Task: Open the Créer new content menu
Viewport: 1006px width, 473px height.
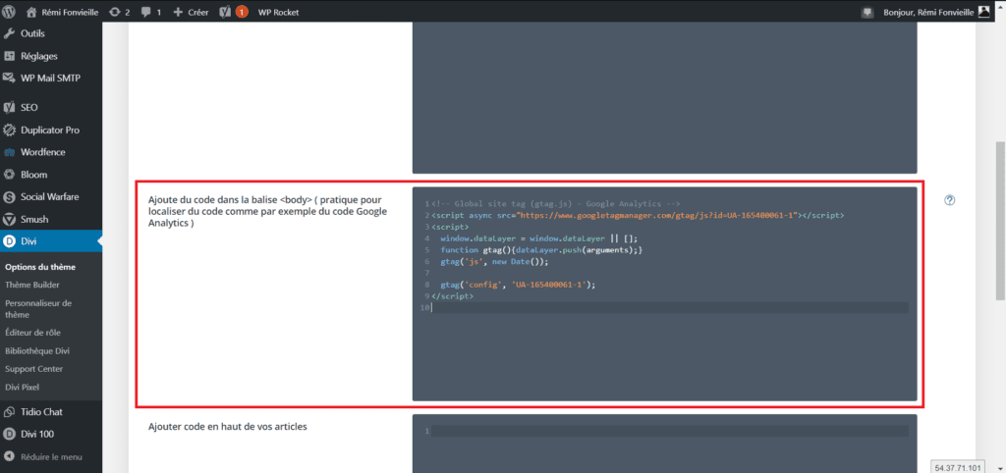Action: 192,12
